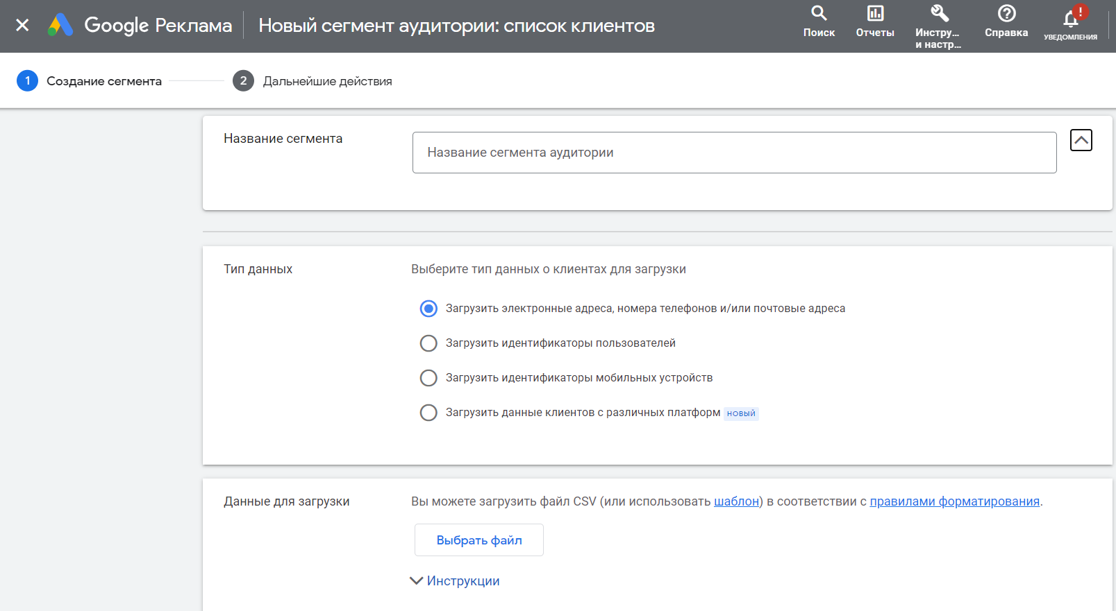
Task: Go to Дальнейшие действия step
Action: point(327,81)
